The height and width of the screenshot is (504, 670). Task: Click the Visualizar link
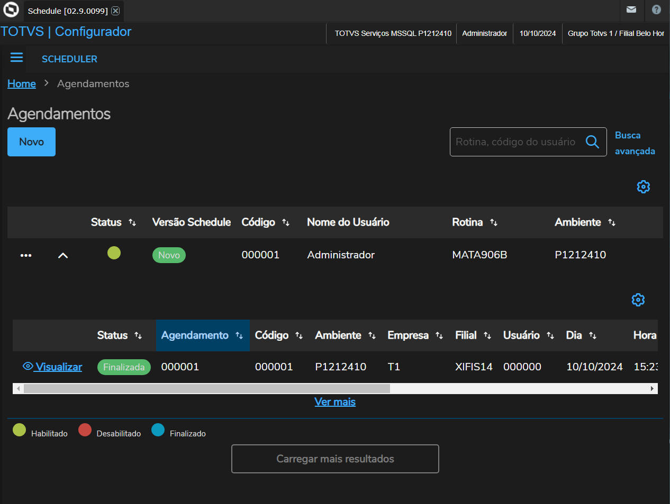(59, 367)
